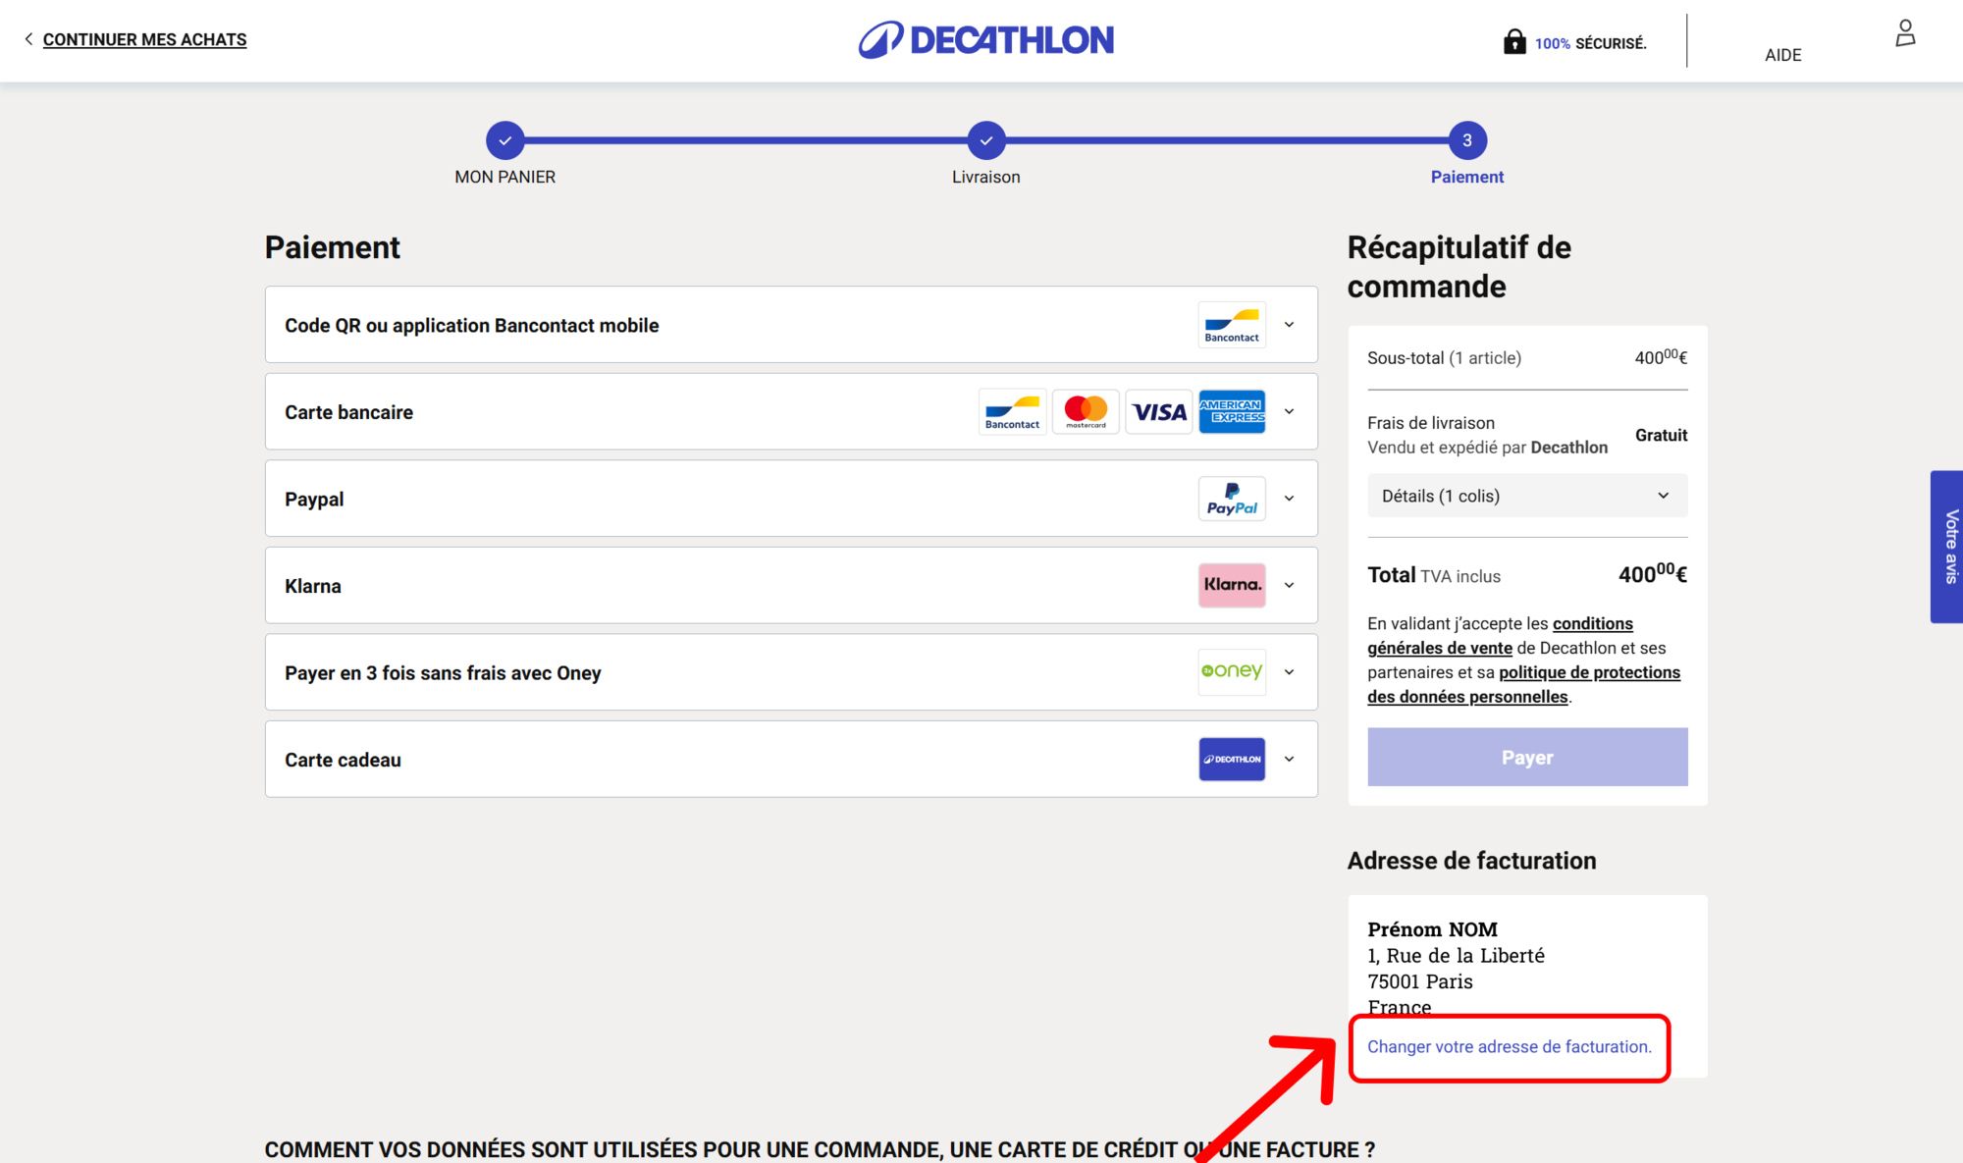Click the Total TVA inclus label
This screenshot has height=1163, width=1963.
(x=1434, y=575)
